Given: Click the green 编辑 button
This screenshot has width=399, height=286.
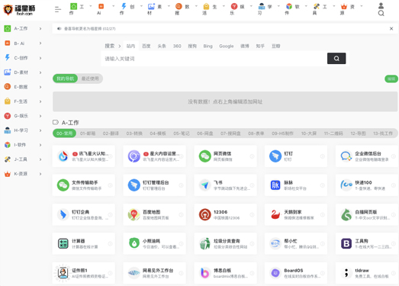Looking at the screenshot, I should coord(391,79).
